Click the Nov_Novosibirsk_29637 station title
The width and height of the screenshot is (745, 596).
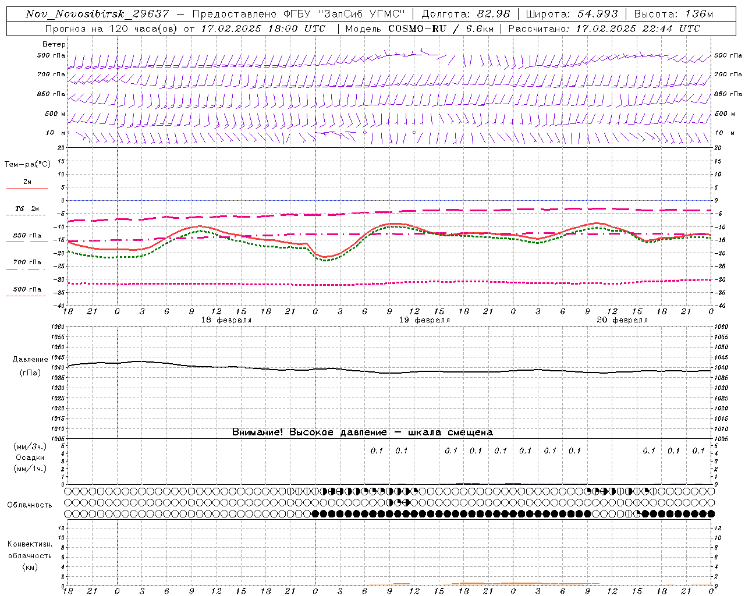pos(97,14)
